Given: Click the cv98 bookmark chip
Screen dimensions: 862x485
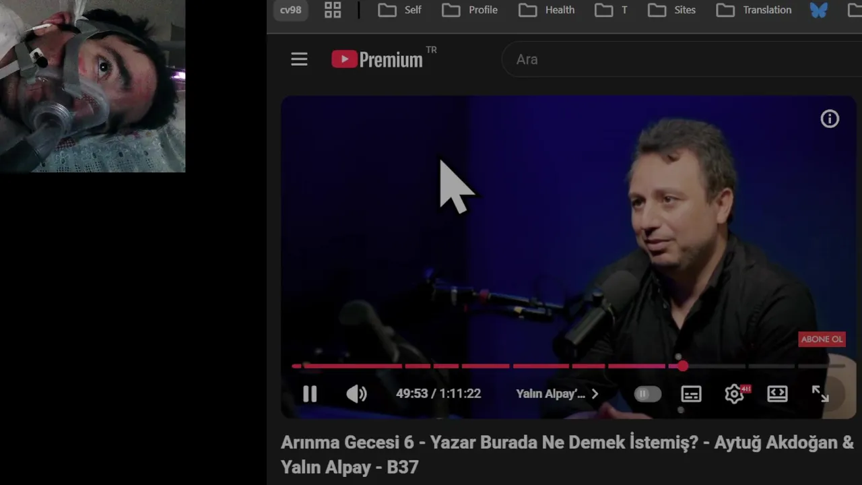Looking at the screenshot, I should (291, 10).
